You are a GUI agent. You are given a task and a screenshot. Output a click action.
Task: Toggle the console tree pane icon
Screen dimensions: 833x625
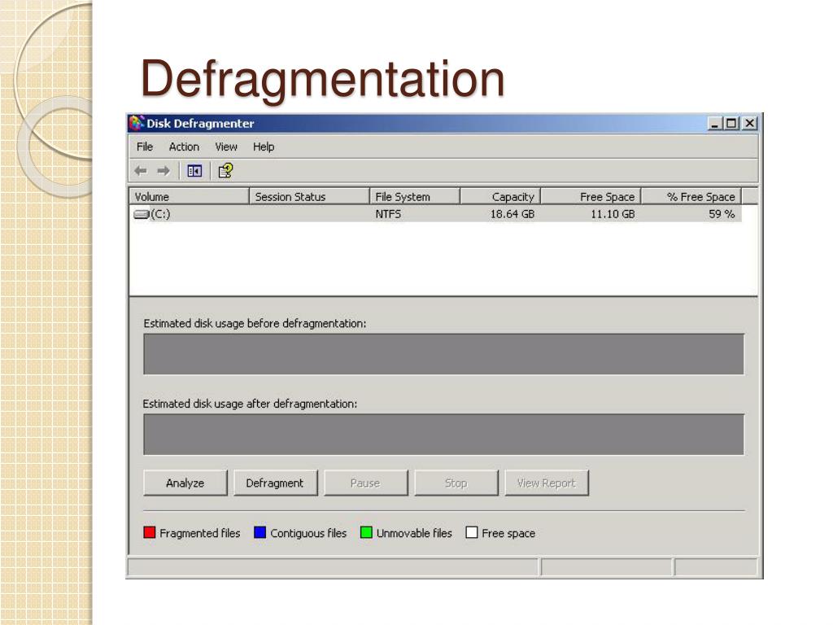pyautogui.click(x=194, y=171)
